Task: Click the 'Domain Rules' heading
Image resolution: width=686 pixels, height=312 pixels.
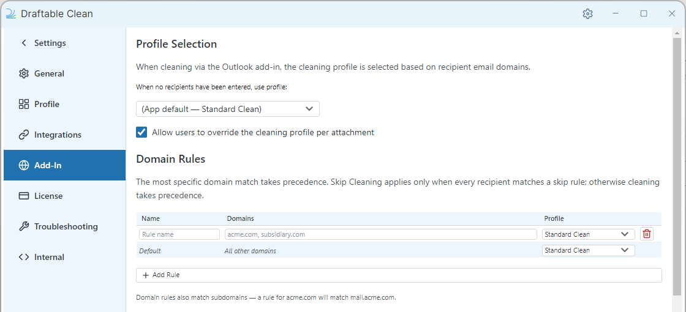Action: [x=171, y=159]
